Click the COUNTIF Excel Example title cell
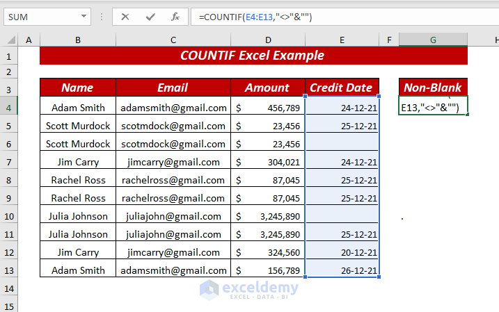499x312 pixels. point(253,56)
